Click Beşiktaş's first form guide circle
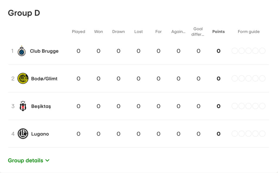Viewport: 278px width, 173px height. click(x=235, y=106)
